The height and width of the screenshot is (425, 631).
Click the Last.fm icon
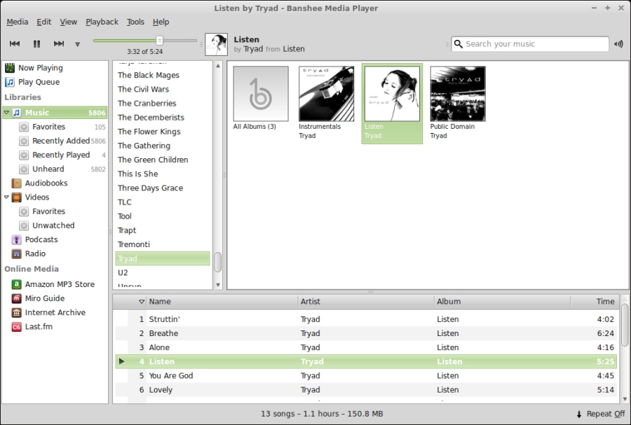[17, 326]
